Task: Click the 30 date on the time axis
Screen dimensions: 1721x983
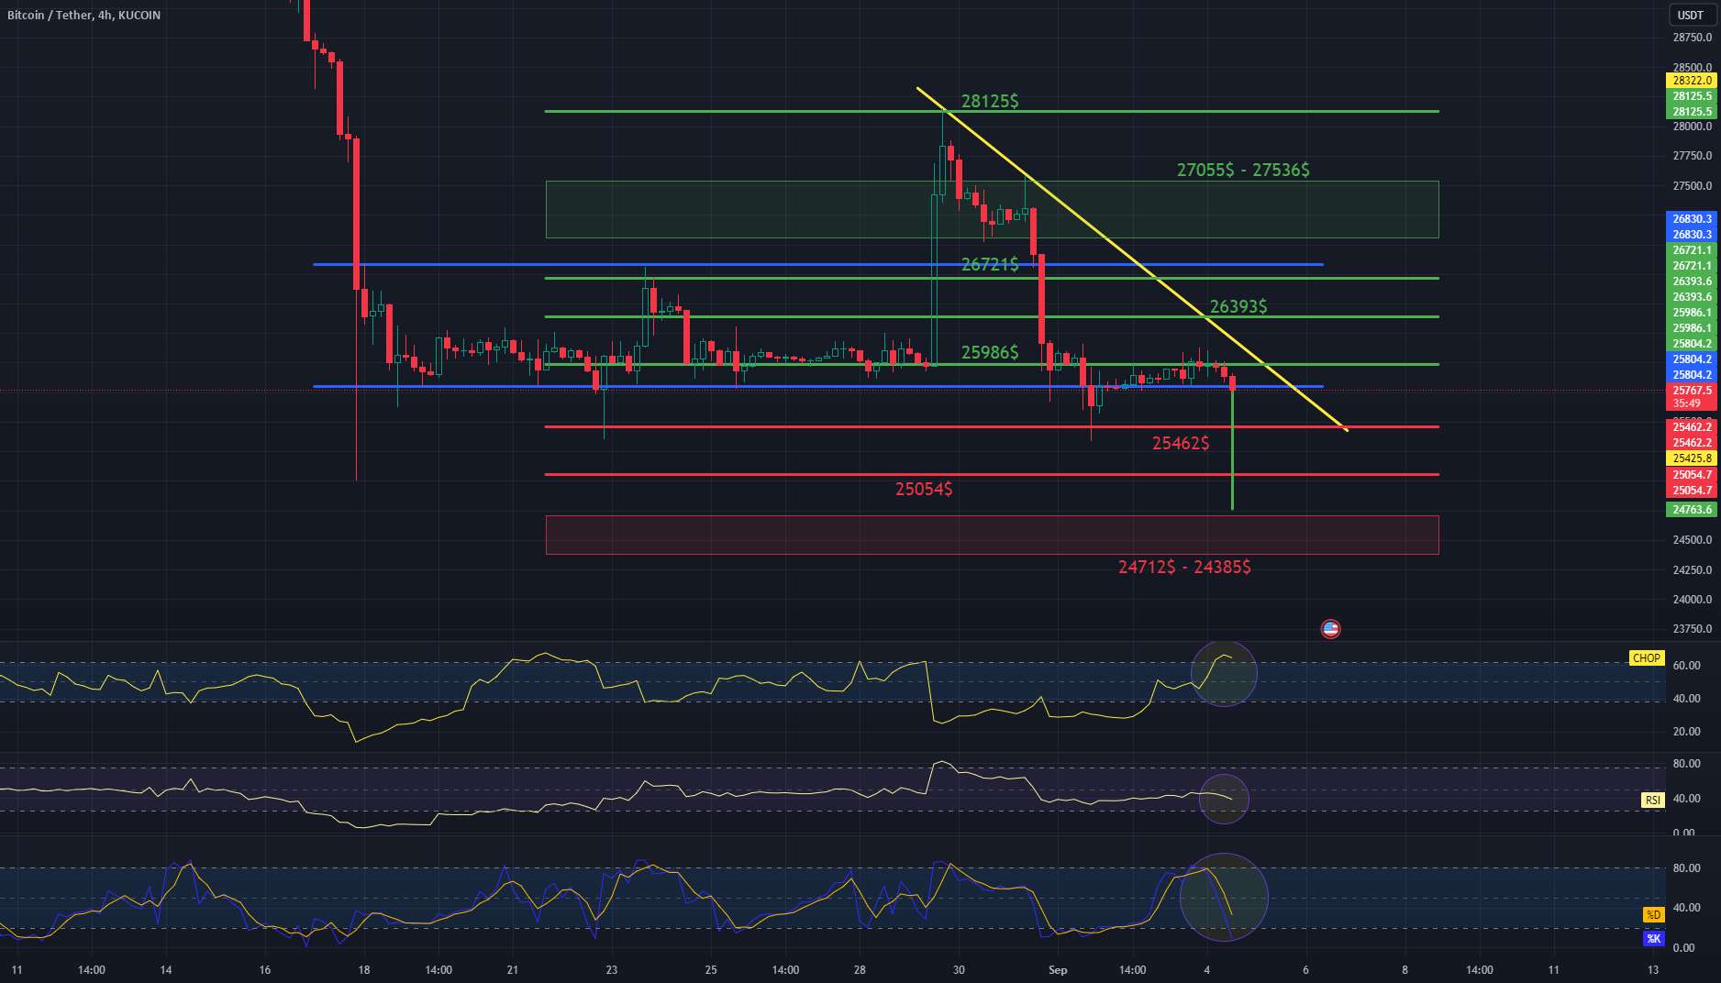Action: [x=959, y=969]
